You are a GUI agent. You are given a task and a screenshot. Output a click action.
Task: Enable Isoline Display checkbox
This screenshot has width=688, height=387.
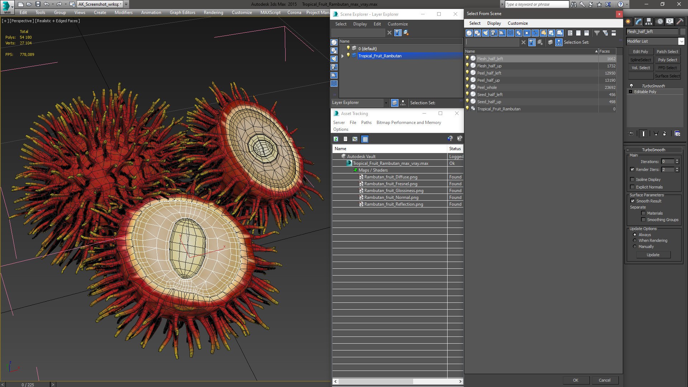[x=632, y=180]
